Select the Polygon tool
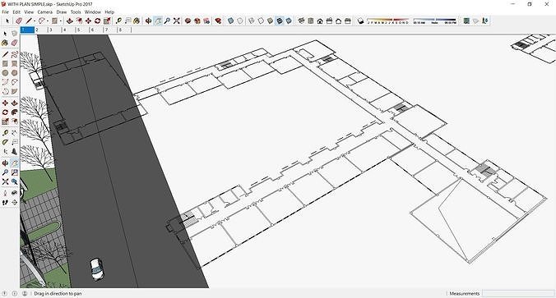The image size is (556, 298). [14, 73]
